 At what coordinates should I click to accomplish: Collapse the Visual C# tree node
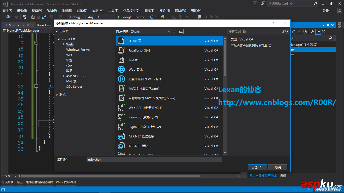tap(59, 39)
